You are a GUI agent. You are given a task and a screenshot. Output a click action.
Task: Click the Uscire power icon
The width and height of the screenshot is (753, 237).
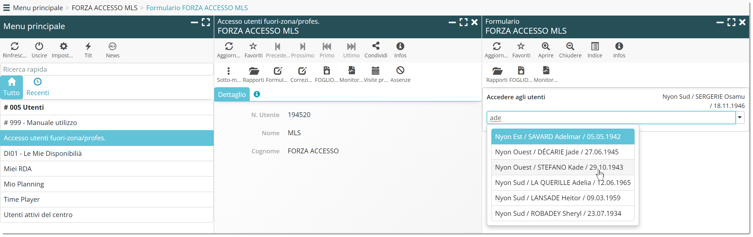39,47
